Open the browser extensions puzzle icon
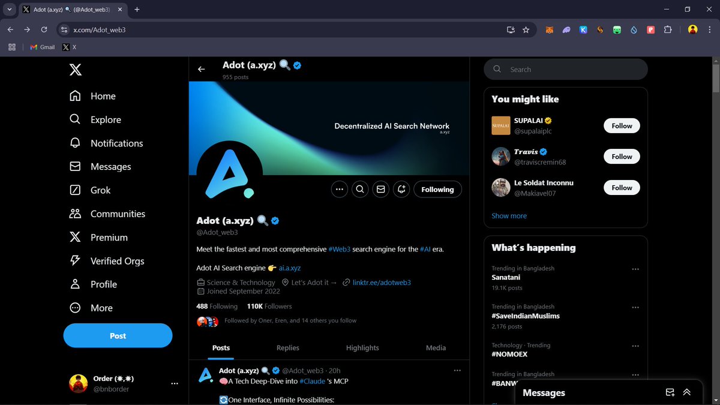The height and width of the screenshot is (405, 720). click(668, 29)
